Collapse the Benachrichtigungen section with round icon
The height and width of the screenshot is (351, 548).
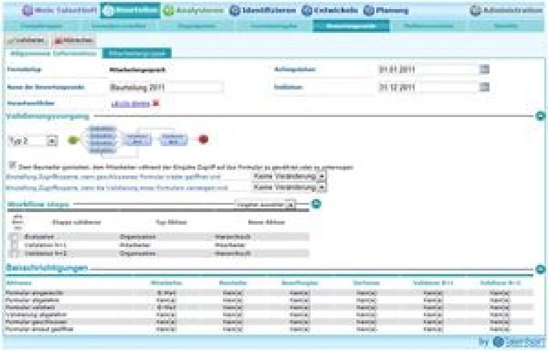tap(540, 269)
